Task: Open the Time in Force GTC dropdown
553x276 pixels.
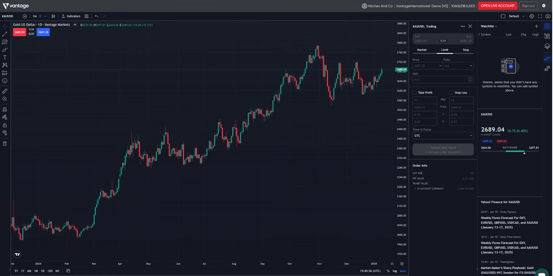Action: pos(442,135)
